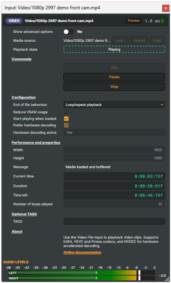
Task: Toggle the Show advanced options switch
Action: point(69,32)
